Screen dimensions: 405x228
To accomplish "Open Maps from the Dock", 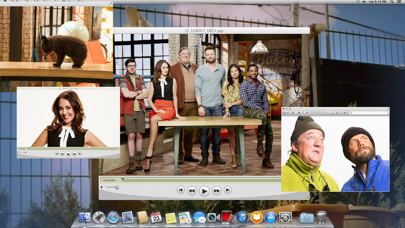I will 185,218.
